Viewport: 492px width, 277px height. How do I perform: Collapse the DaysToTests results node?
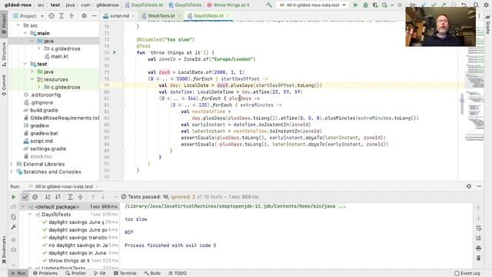point(30,215)
